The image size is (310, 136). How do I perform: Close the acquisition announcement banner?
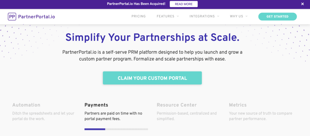point(302,4)
